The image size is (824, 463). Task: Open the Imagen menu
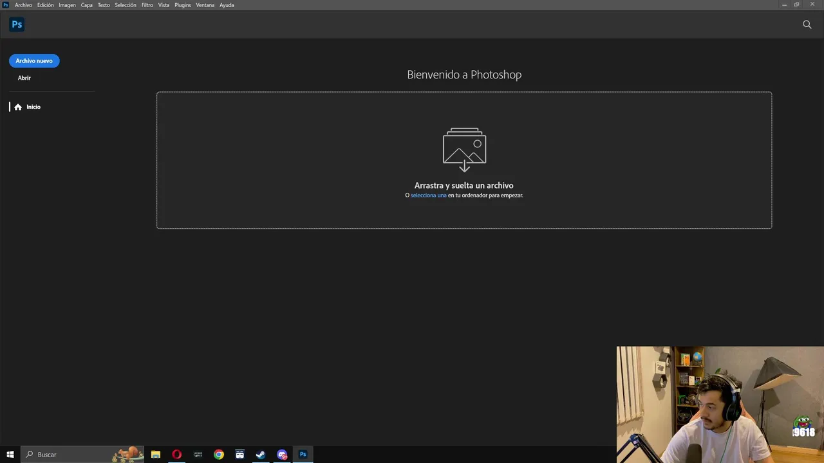point(67,5)
